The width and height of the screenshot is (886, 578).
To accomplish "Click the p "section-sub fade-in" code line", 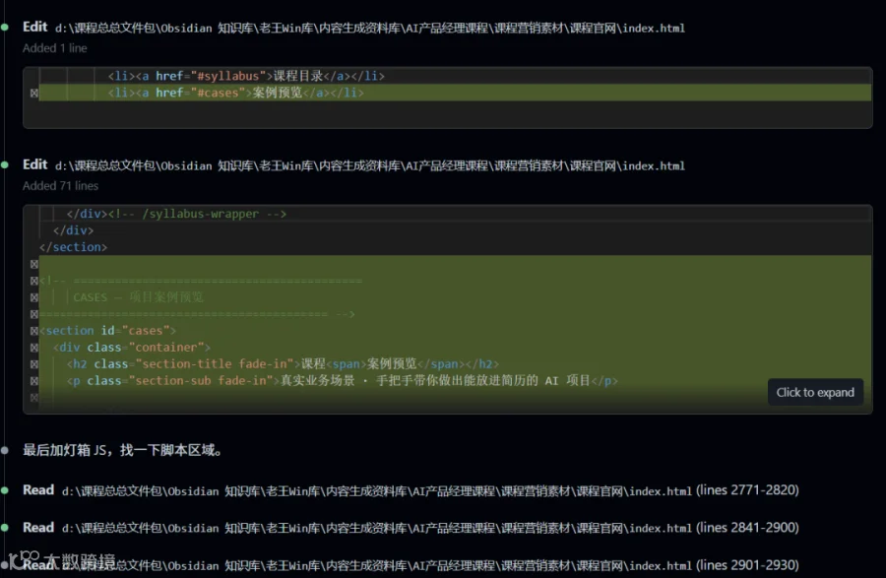I will click(342, 381).
